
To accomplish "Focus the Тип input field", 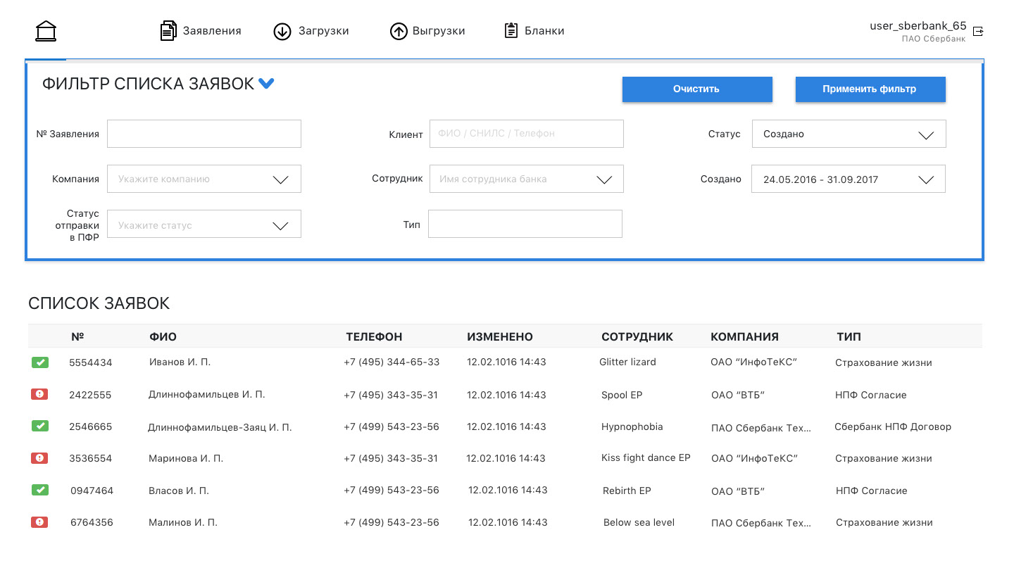I will coord(525,224).
